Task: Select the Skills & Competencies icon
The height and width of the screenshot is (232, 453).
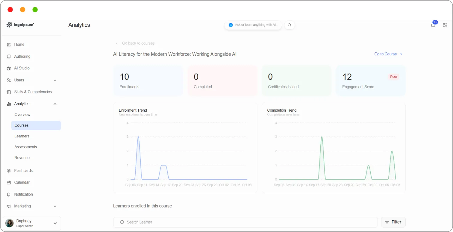Action: click(9, 92)
